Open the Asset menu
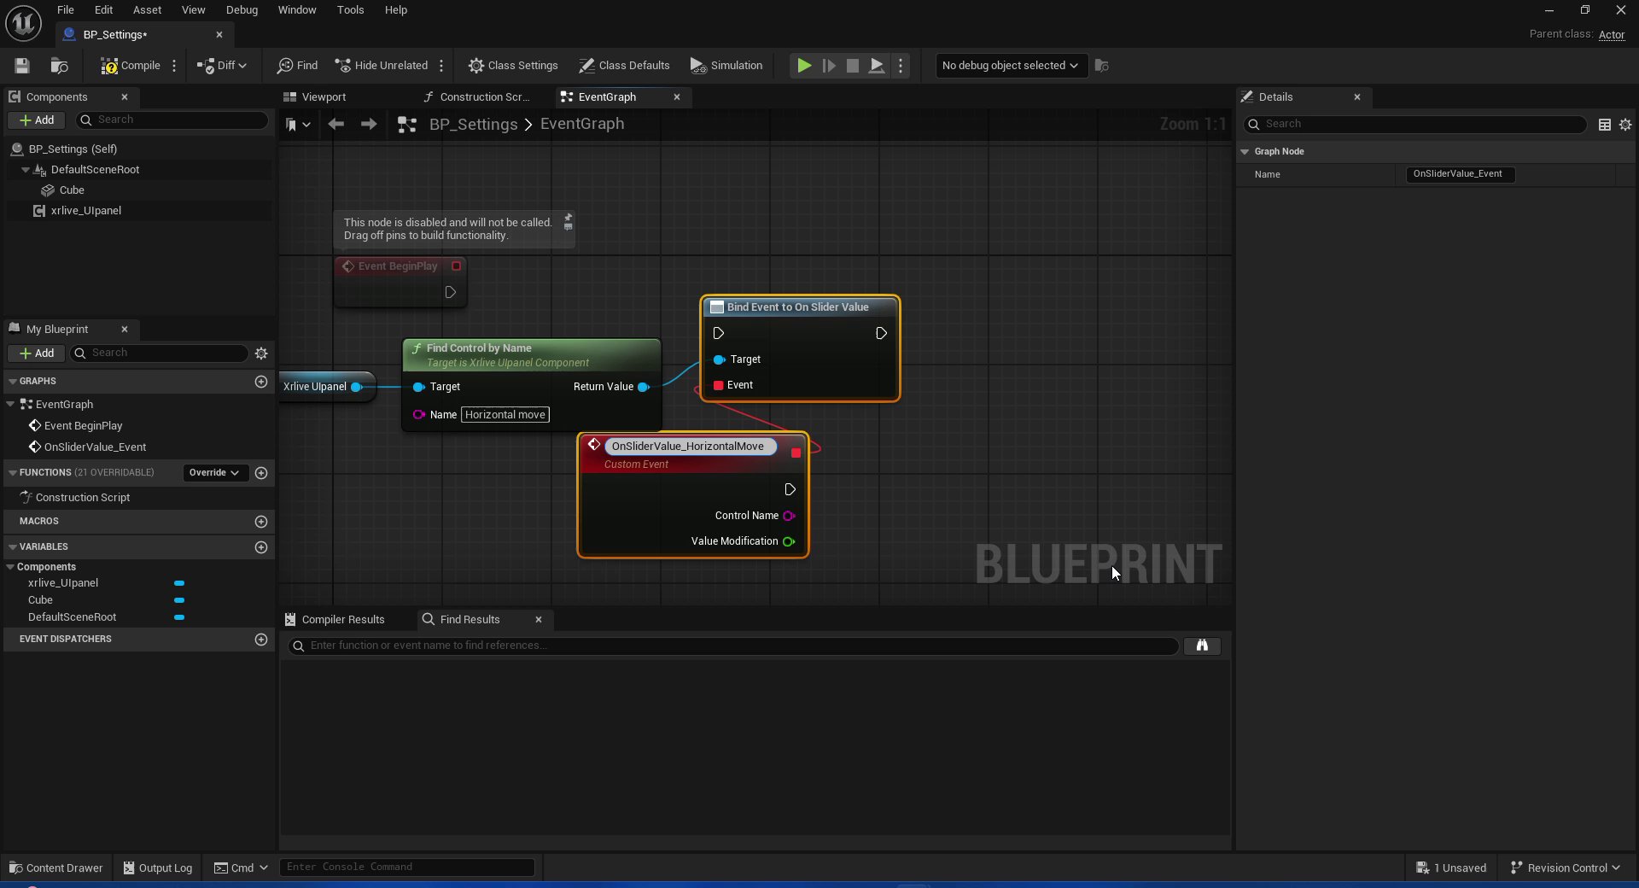The width and height of the screenshot is (1639, 888). 147,10
